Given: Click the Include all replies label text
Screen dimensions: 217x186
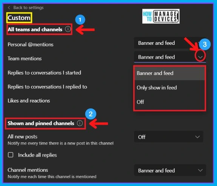Looking at the screenshot, I should pyautogui.click(x=37, y=155).
